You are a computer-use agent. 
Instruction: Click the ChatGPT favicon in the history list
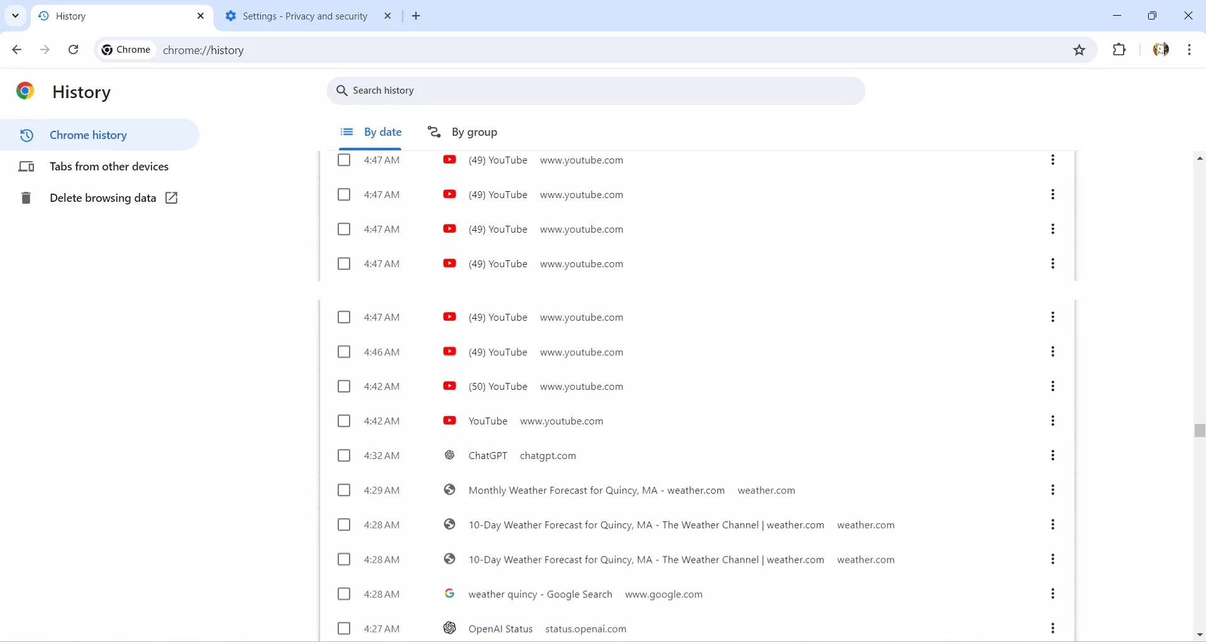click(450, 455)
